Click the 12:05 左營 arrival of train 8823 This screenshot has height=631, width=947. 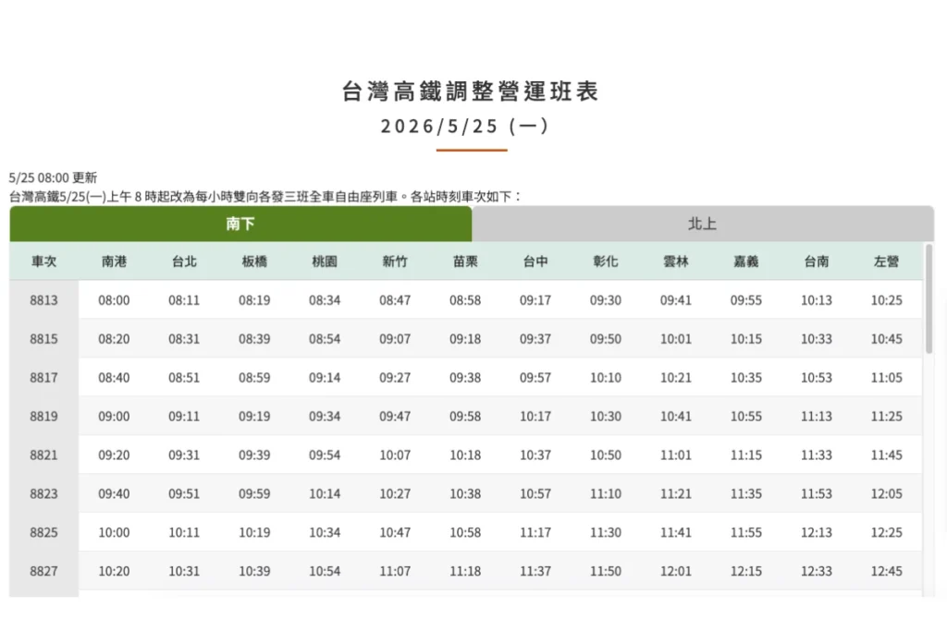tap(887, 493)
